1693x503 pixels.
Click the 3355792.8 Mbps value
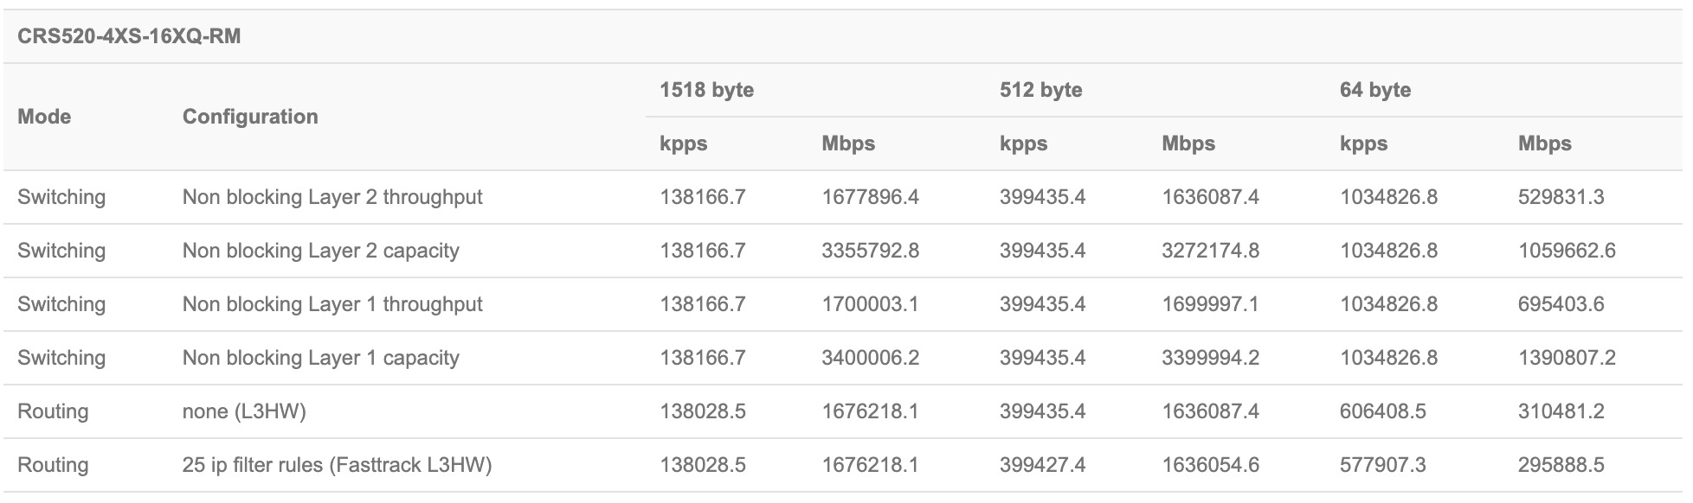coord(870,251)
